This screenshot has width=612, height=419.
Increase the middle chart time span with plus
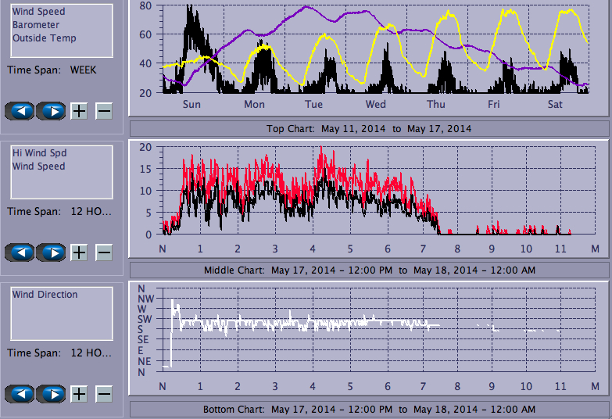[x=79, y=252]
